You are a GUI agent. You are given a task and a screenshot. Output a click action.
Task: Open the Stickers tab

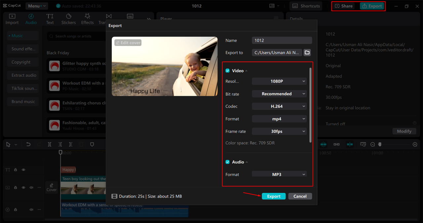coord(68,19)
